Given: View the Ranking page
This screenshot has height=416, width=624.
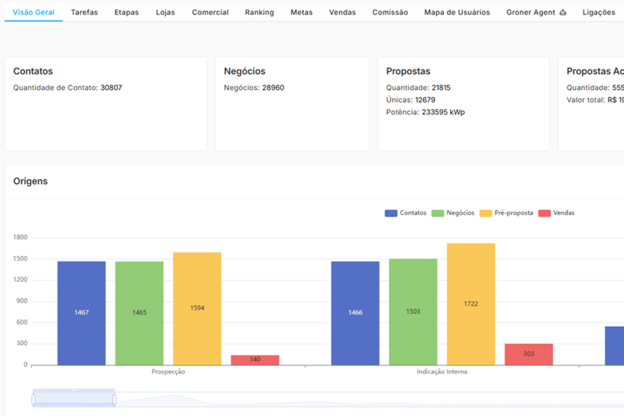Looking at the screenshot, I should [259, 12].
